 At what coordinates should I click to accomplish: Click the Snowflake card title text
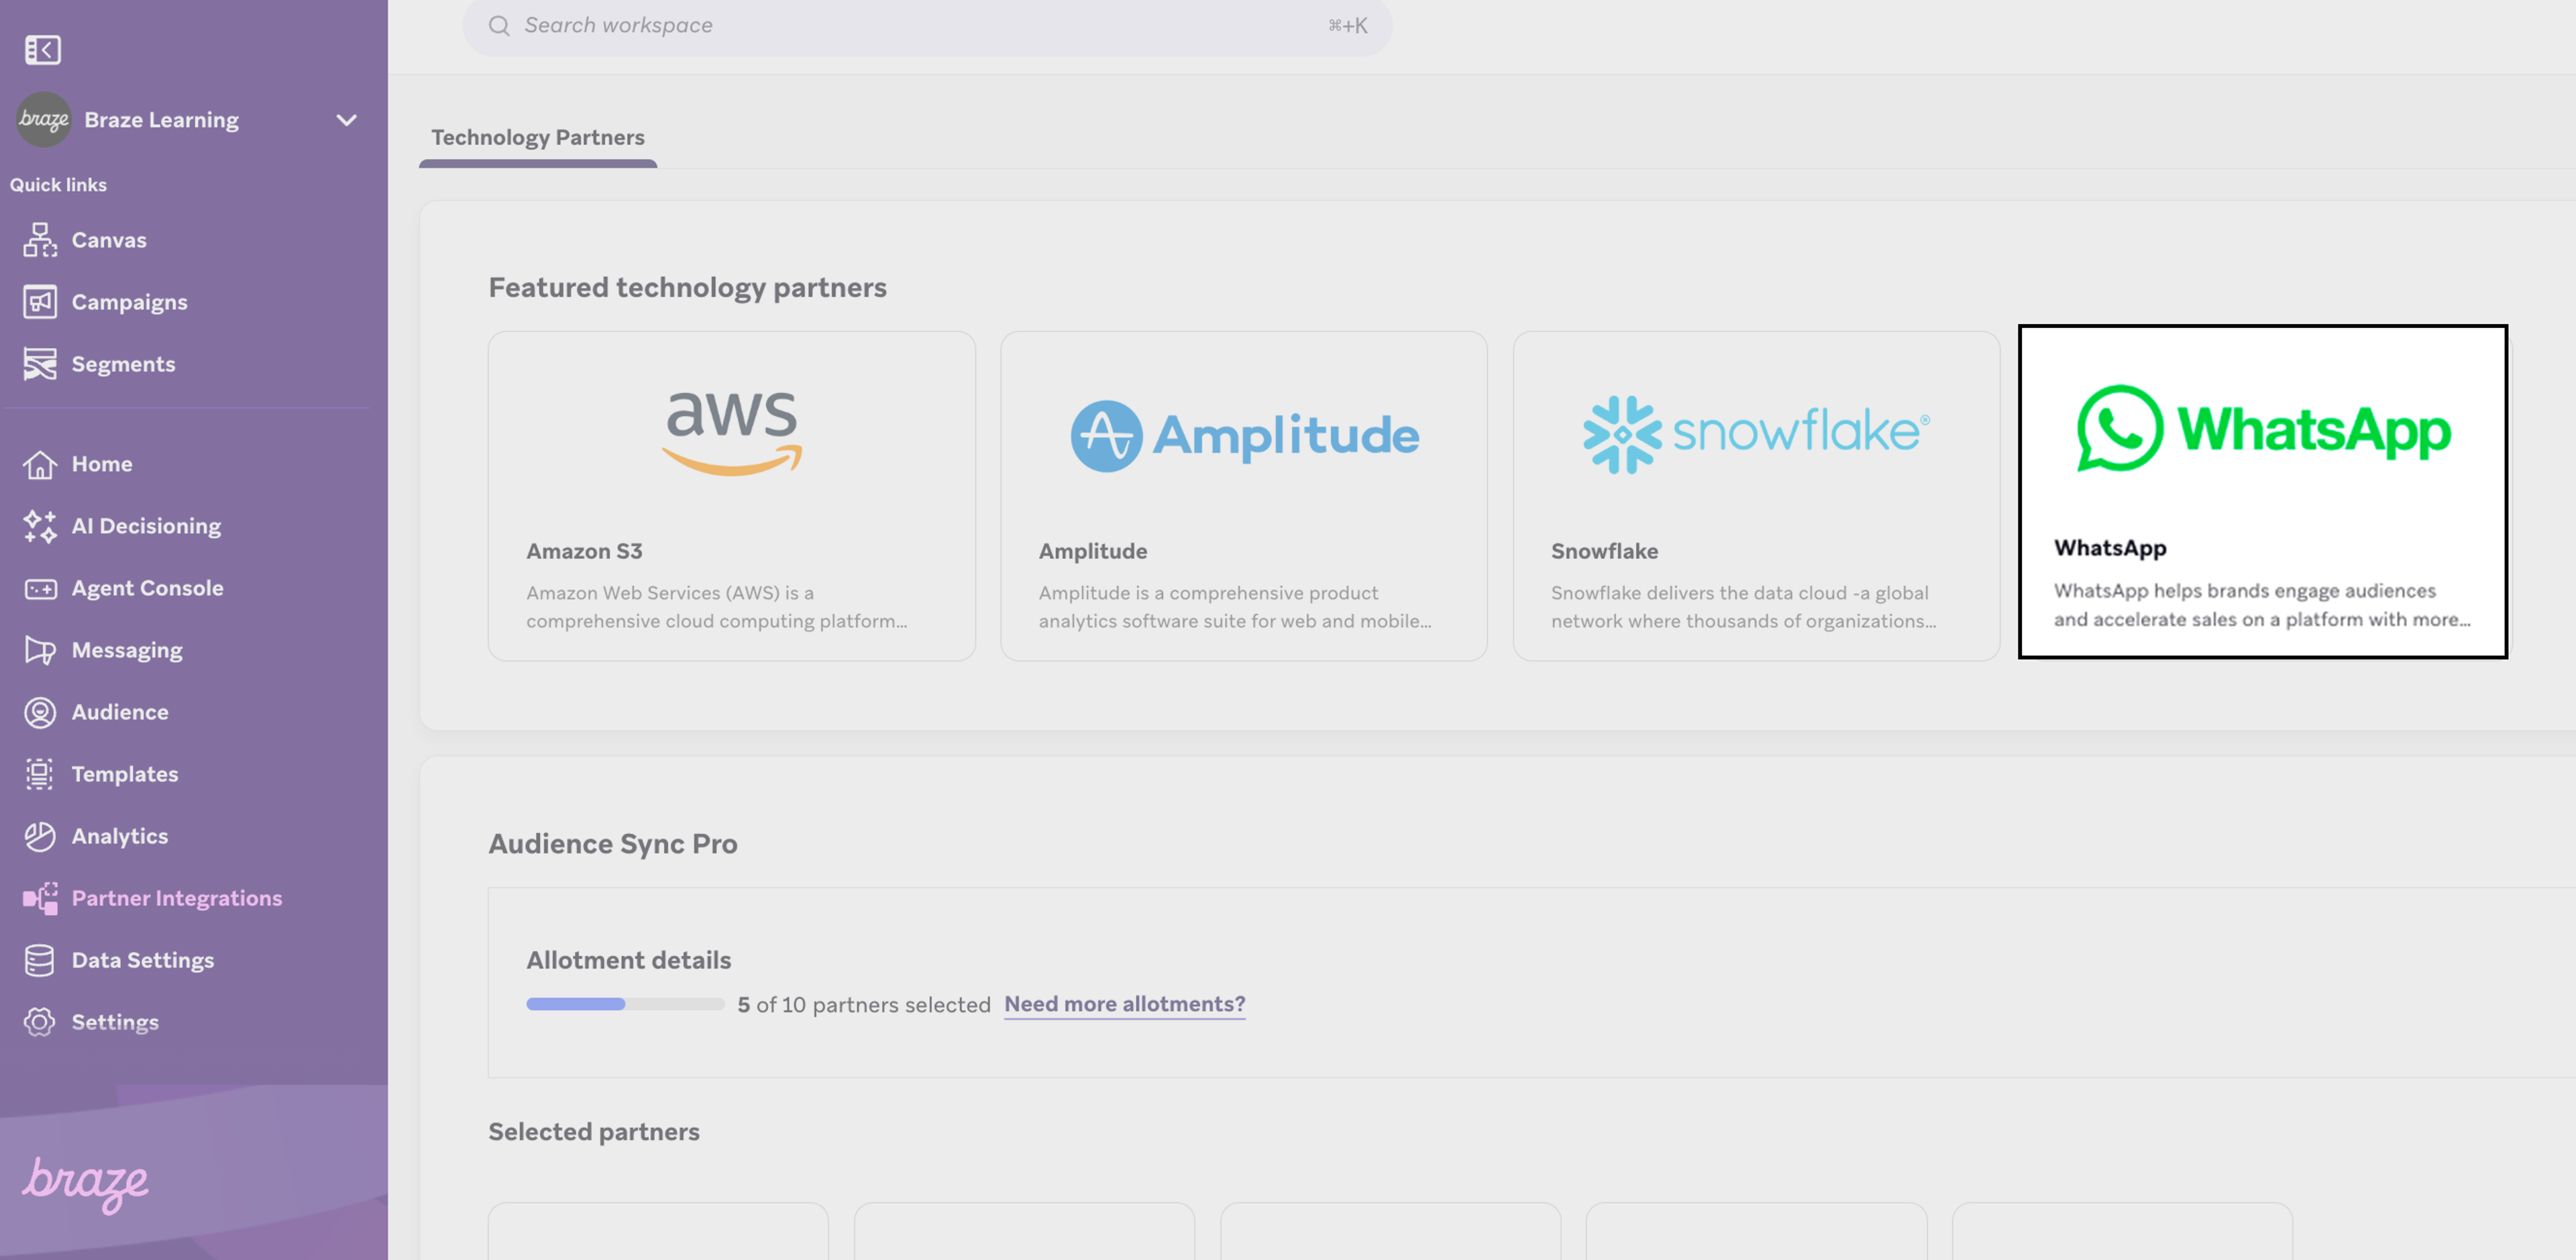pos(1605,551)
